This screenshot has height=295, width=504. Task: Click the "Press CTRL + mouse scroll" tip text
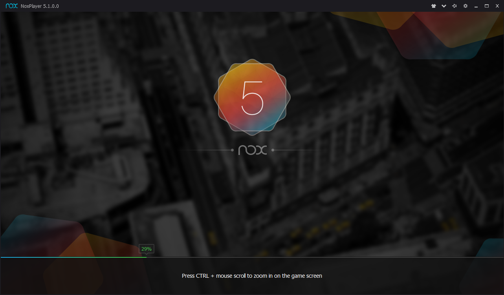252,276
